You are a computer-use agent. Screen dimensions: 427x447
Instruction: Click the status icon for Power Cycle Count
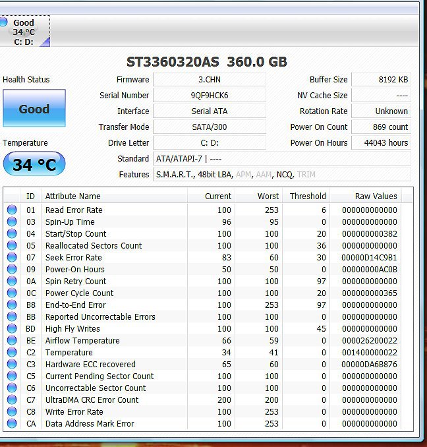(x=12, y=293)
